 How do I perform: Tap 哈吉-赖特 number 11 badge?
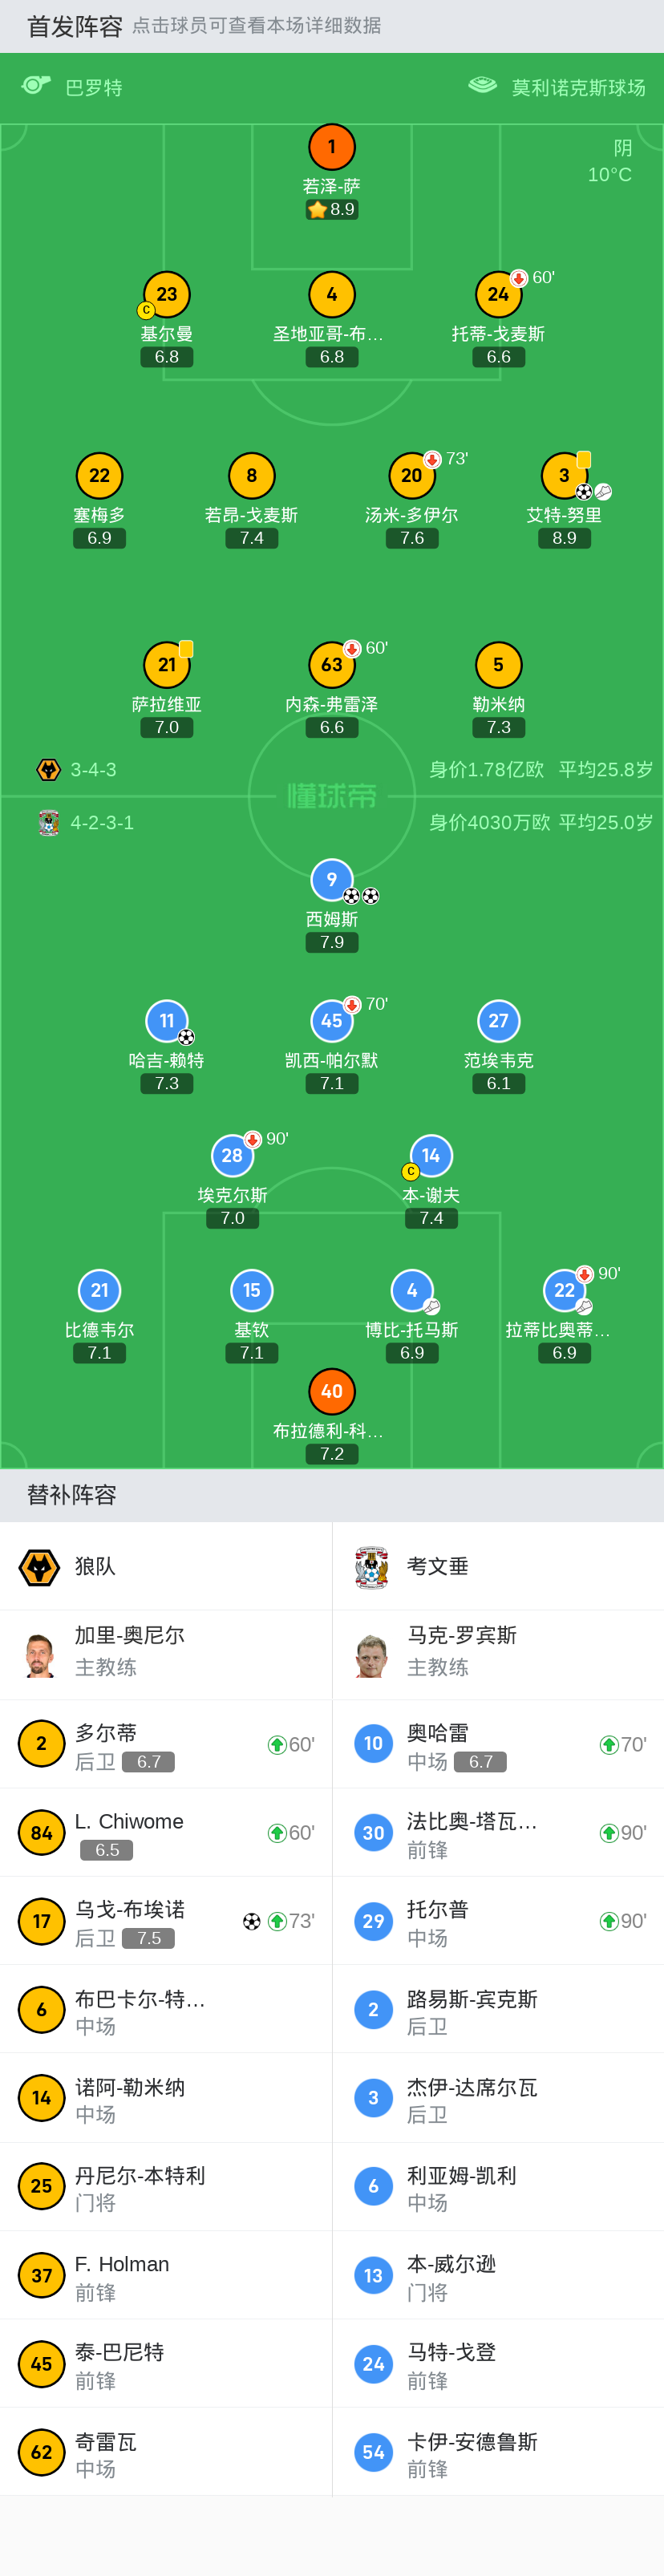click(167, 1021)
